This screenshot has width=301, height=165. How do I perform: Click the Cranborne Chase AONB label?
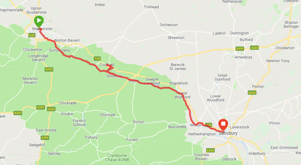(117, 158)
